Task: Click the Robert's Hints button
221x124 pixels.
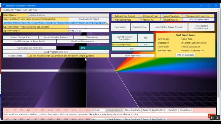Action: (15, 56)
